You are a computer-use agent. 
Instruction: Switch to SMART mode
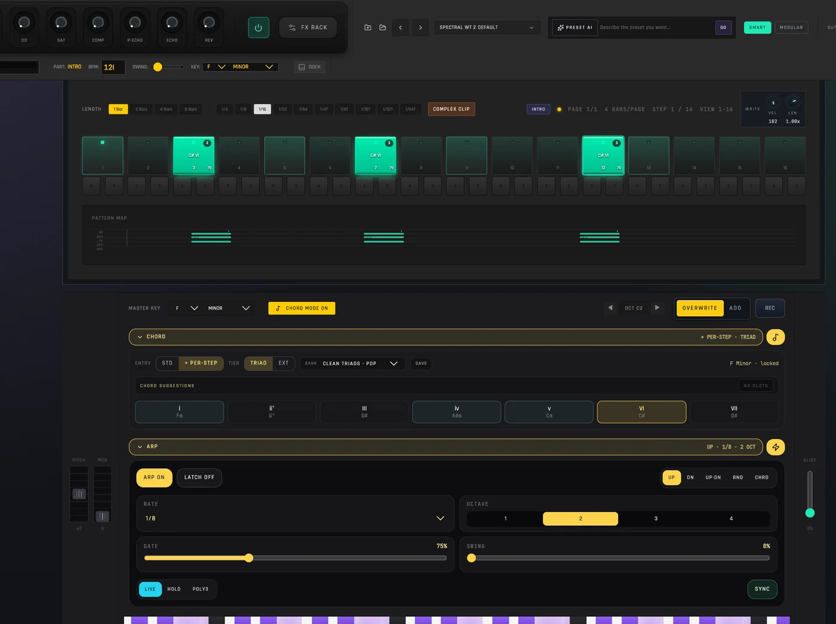pos(757,27)
